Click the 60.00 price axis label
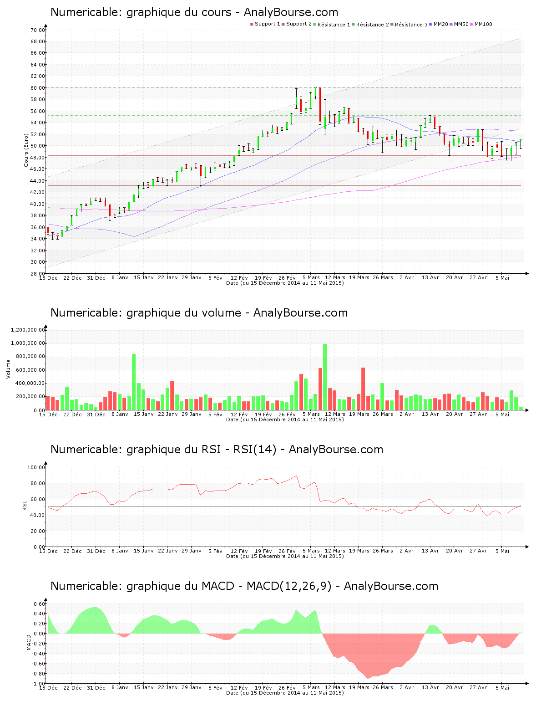 (38, 88)
